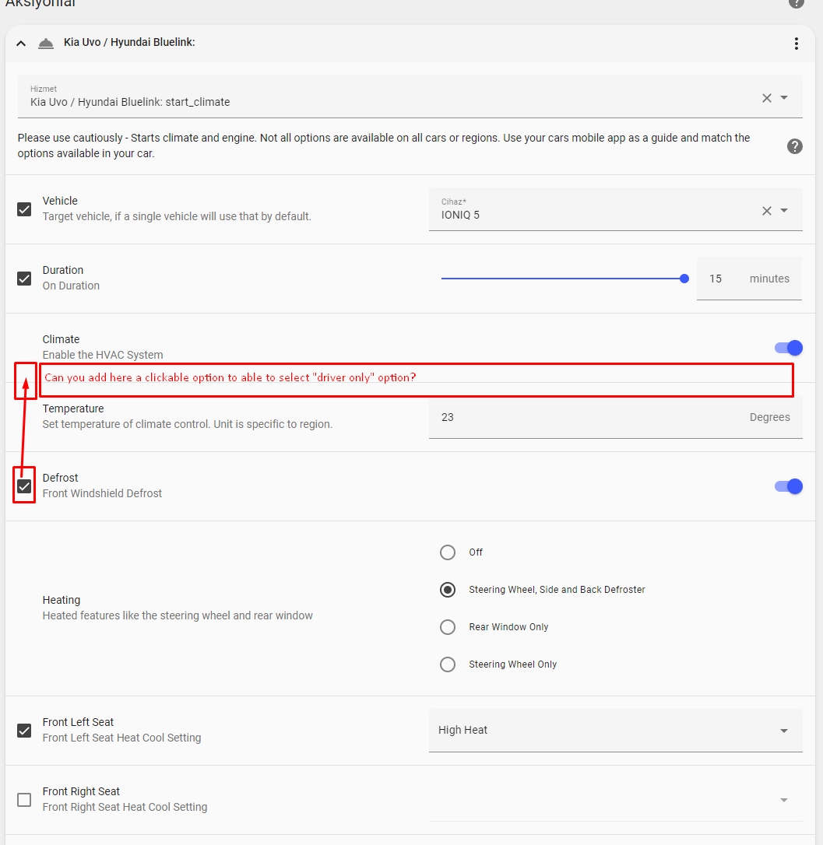Clear the selected Hizmet service using the X
823x845 pixels.
766,97
